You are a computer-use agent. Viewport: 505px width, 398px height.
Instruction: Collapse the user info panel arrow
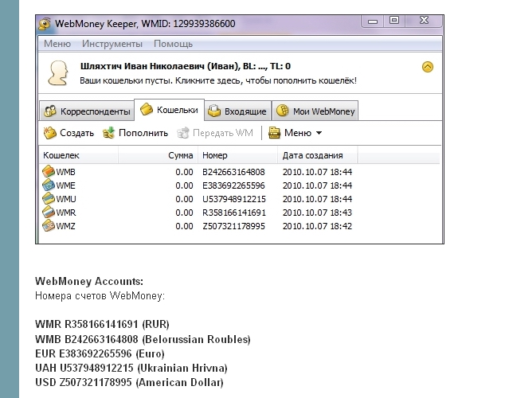428,68
